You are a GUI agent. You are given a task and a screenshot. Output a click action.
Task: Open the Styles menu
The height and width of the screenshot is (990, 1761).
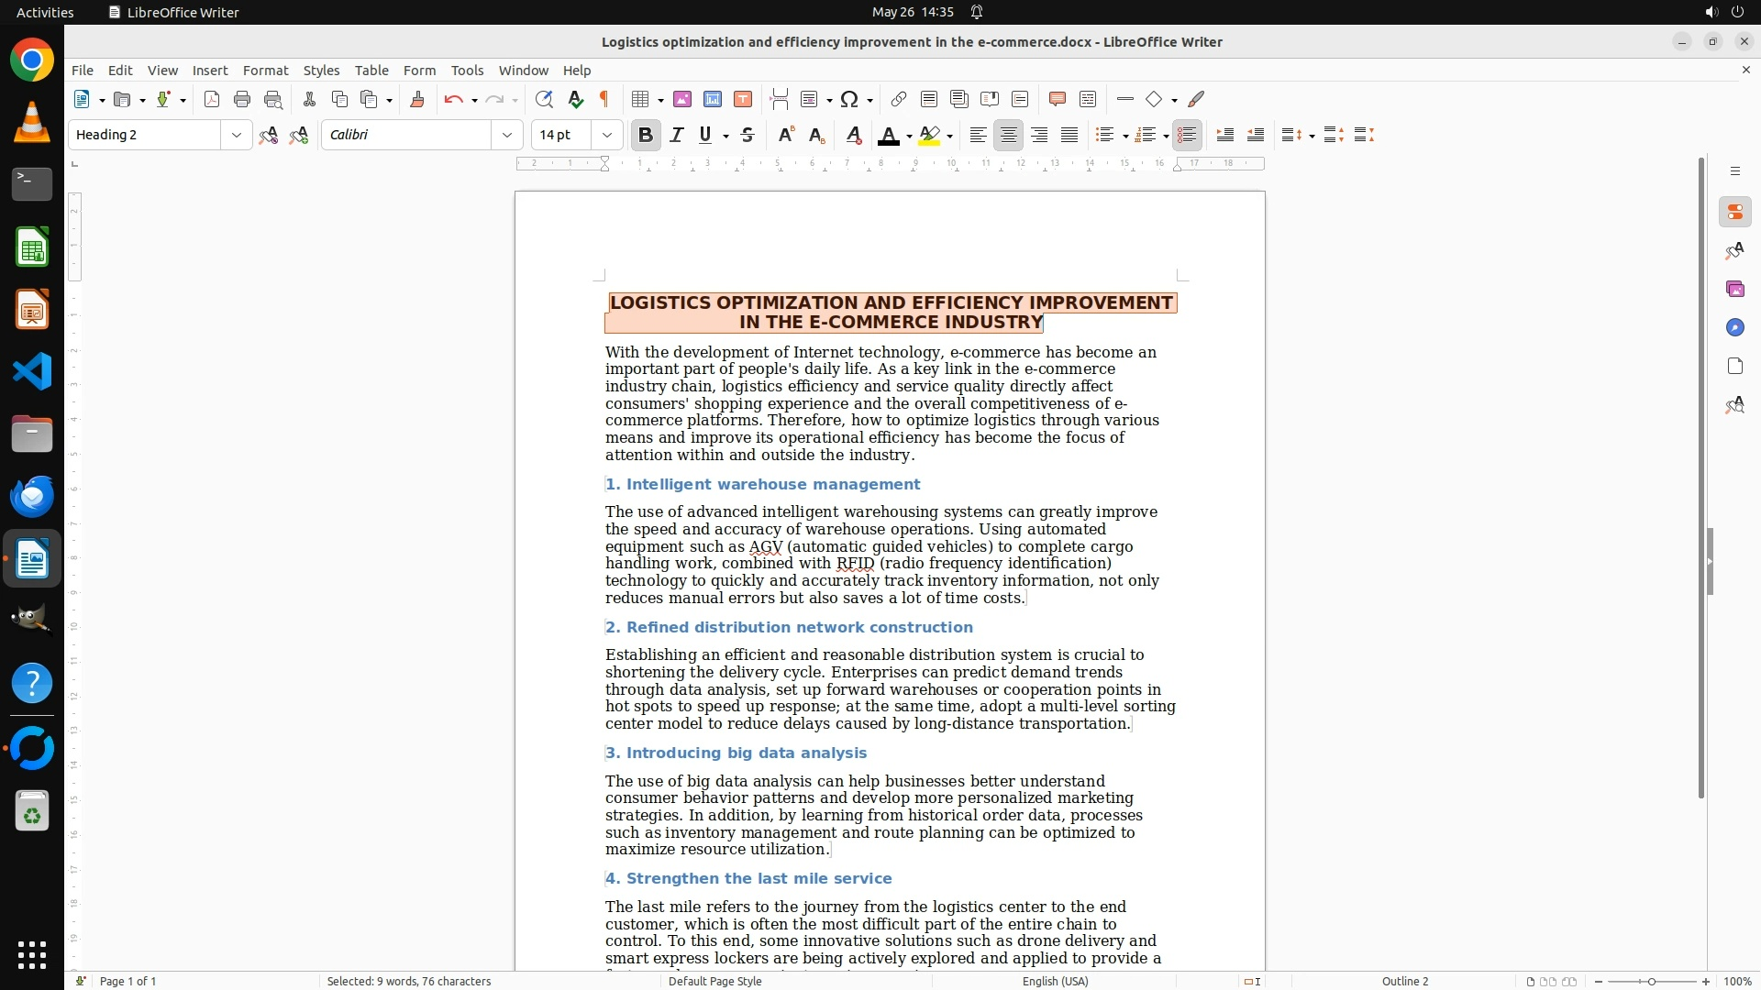point(321,70)
